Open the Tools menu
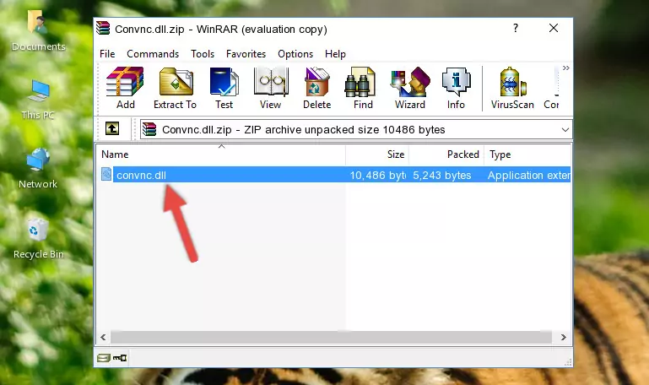Viewport: 649px width, 385px height. click(x=203, y=54)
